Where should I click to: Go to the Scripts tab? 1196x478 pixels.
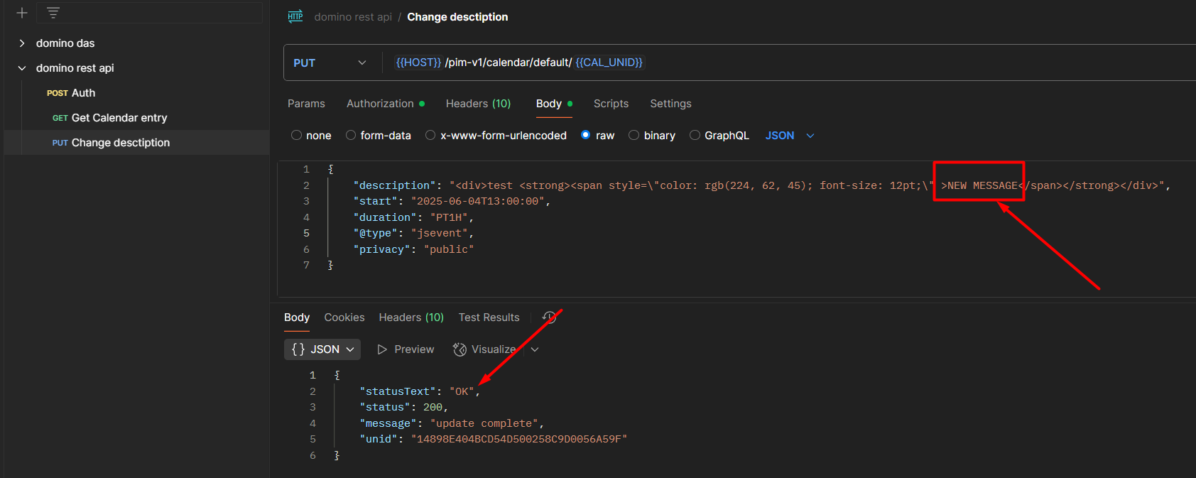611,104
